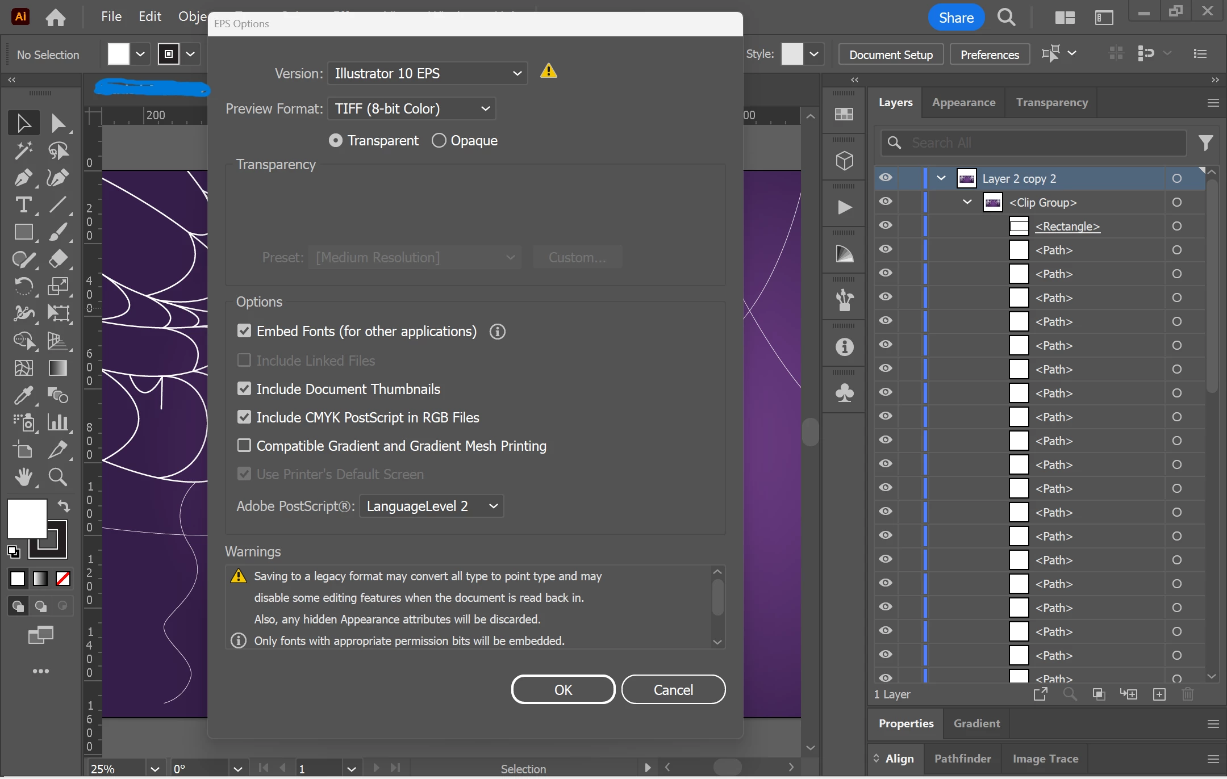Collapse the Clip Group in Layers
Screen dimensions: 1227x779
click(x=967, y=202)
